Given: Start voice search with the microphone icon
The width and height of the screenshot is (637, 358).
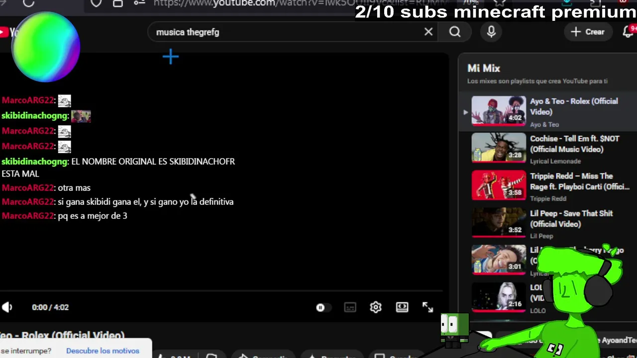Looking at the screenshot, I should 491,32.
